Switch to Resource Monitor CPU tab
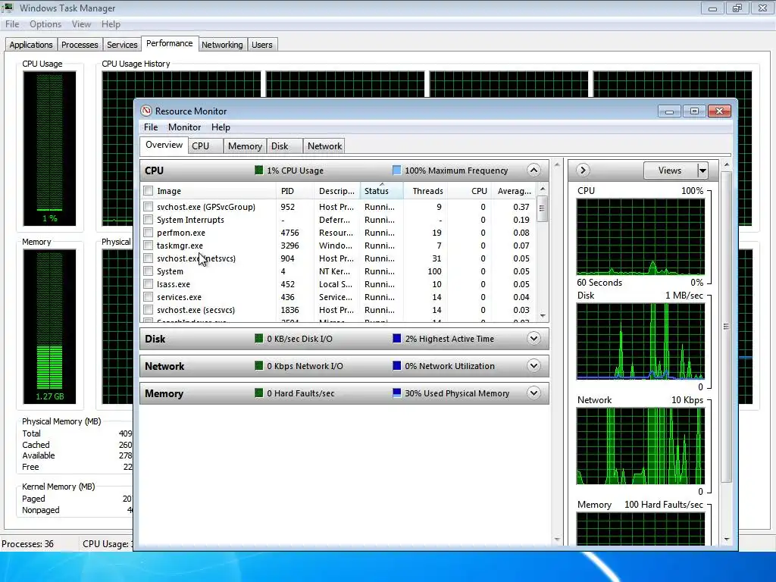Image resolution: width=776 pixels, height=582 pixels. [x=205, y=146]
